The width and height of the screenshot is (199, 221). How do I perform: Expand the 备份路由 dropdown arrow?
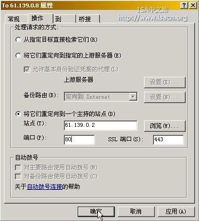(x=133, y=97)
